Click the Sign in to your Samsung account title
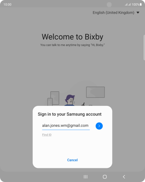This screenshot has height=182, width=145. (x=70, y=114)
